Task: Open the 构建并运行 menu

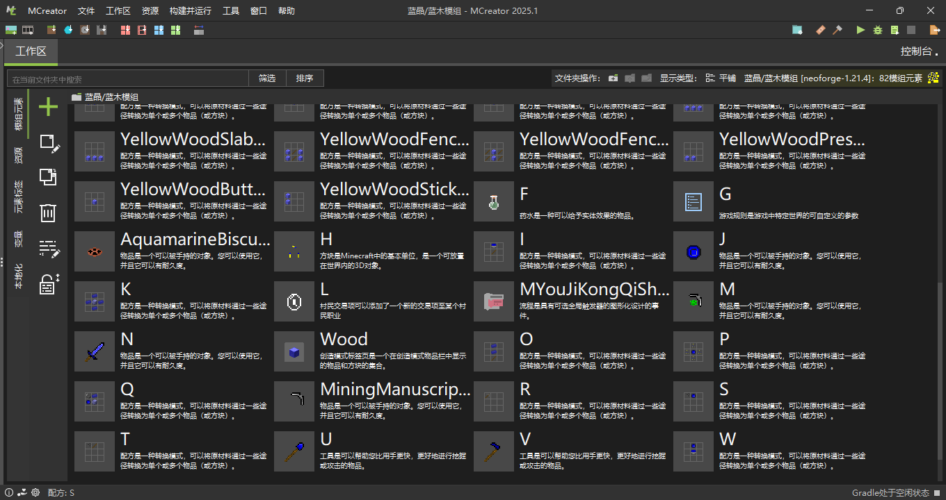Action: pyautogui.click(x=190, y=10)
